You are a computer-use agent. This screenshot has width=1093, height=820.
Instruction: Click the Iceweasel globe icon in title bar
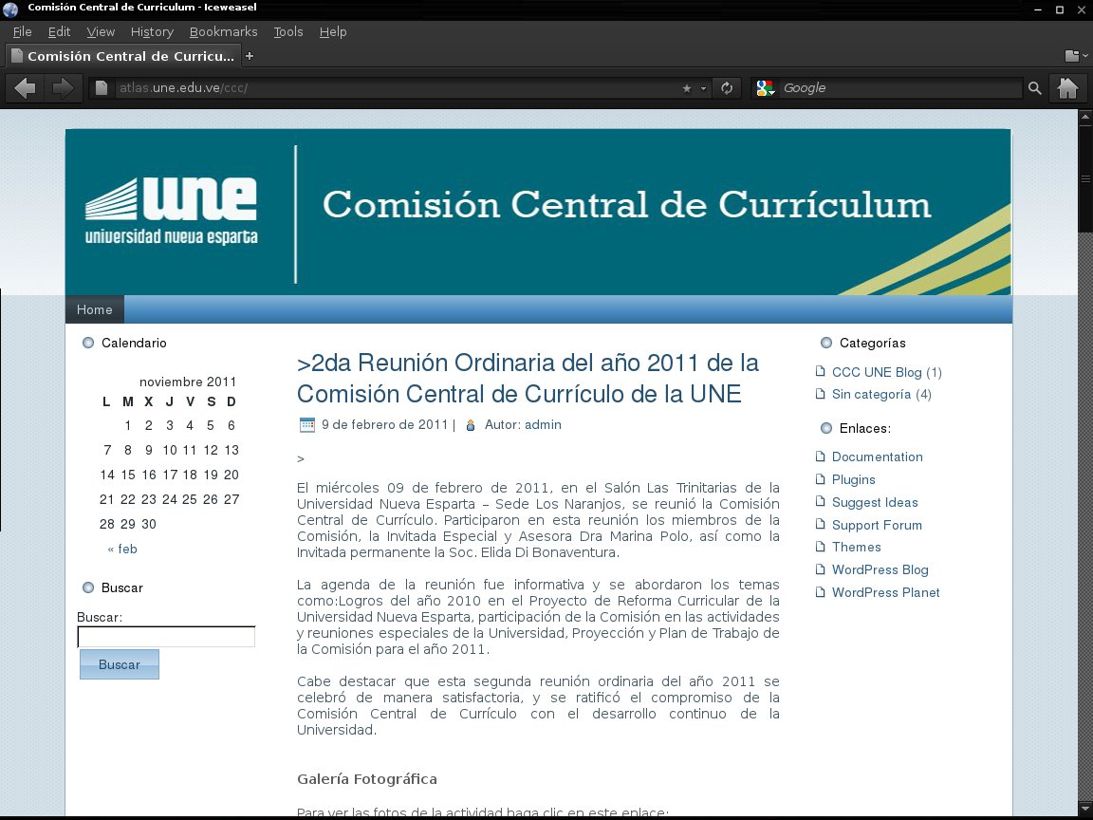[10, 9]
